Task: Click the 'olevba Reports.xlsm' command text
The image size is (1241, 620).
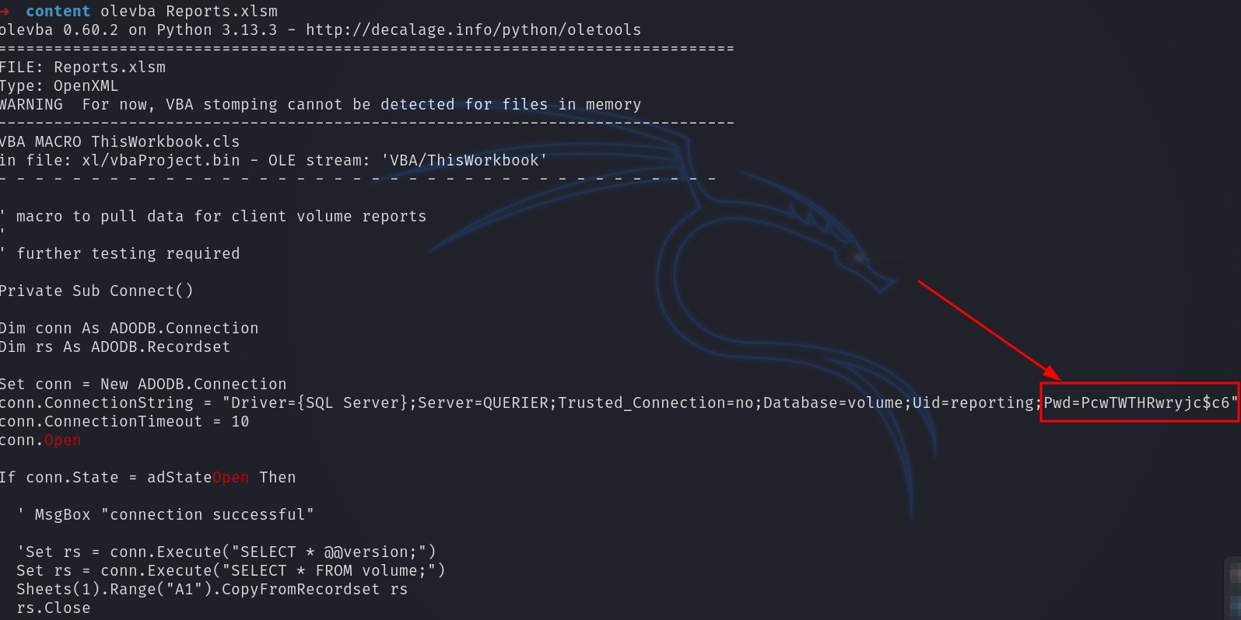Action: [x=189, y=12]
